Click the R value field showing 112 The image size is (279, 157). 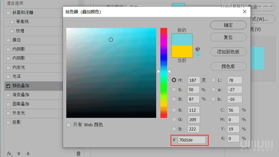tap(194, 110)
